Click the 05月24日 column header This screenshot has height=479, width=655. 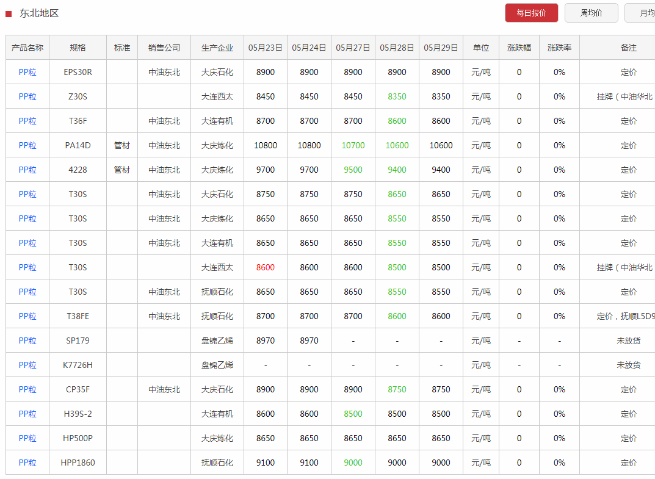point(309,48)
